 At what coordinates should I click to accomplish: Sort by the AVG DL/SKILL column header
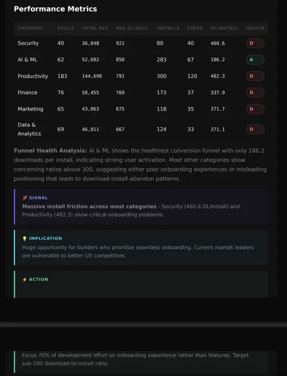coord(132,28)
